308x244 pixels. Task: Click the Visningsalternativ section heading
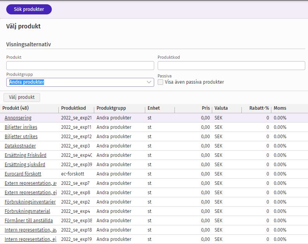tap(28, 44)
